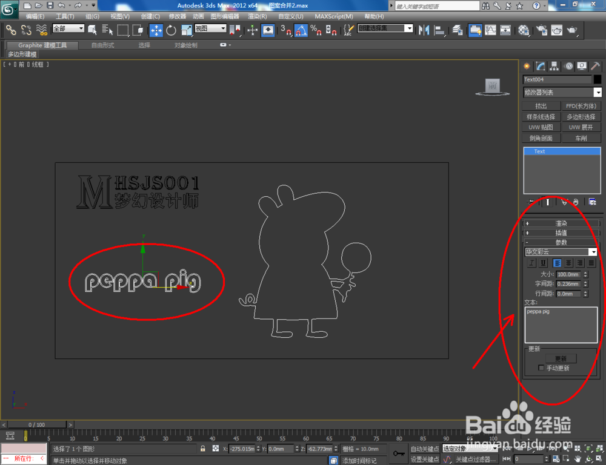Image resolution: width=606 pixels, height=465 pixels.
Task: Click the 更新 button
Action: [x=561, y=358]
